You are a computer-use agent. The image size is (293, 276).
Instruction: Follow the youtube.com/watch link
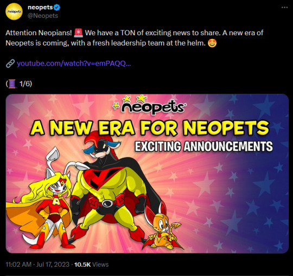click(74, 63)
